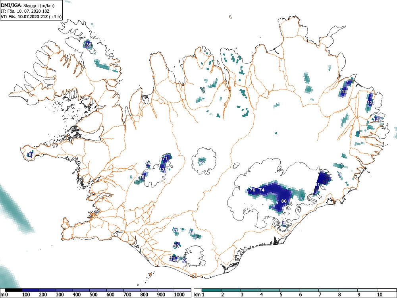Click the visibility value 113 on the map
Screen dimensions: 397x298
343,91
